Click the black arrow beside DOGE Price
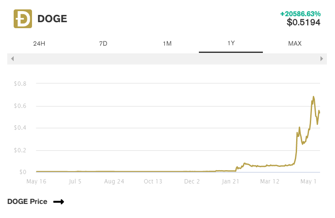 coord(59,202)
